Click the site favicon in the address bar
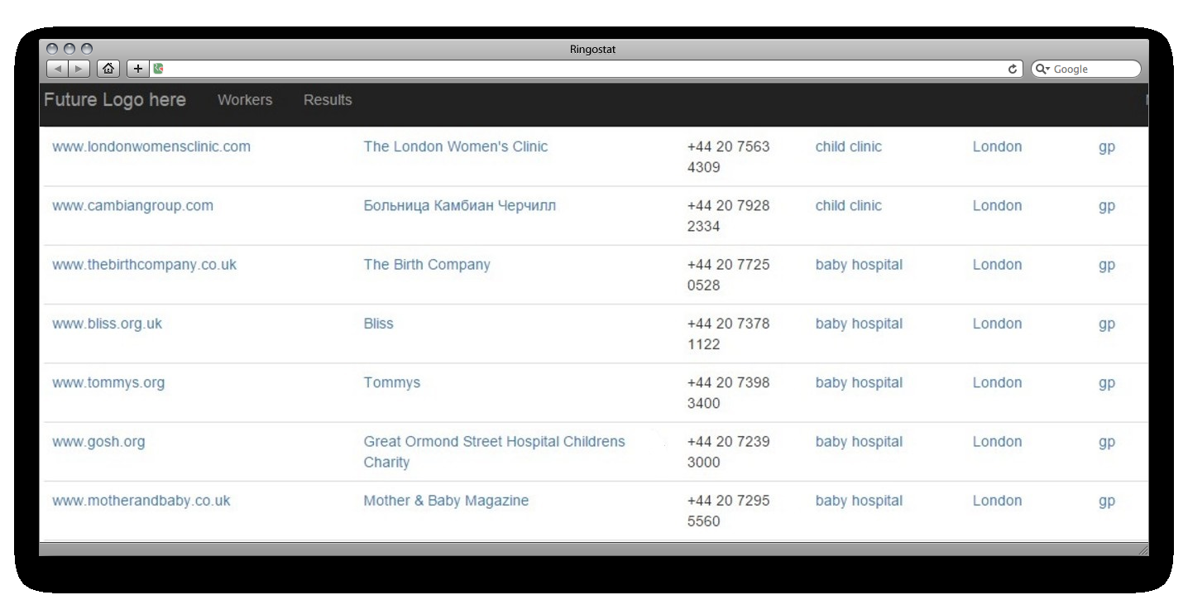Screen dimensions: 1188x595 pyautogui.click(x=158, y=69)
